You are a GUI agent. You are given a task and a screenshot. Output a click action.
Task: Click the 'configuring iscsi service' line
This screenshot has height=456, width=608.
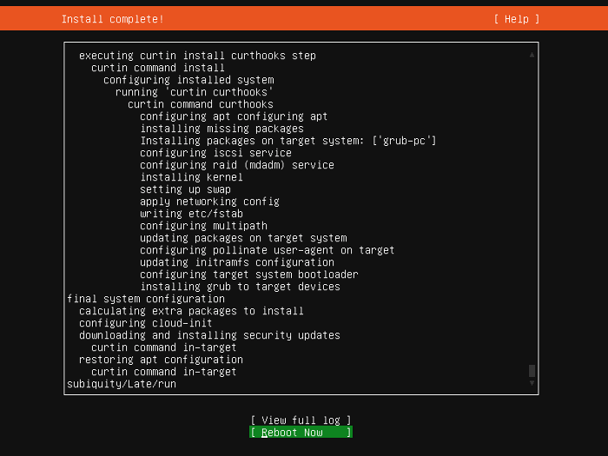coord(215,153)
